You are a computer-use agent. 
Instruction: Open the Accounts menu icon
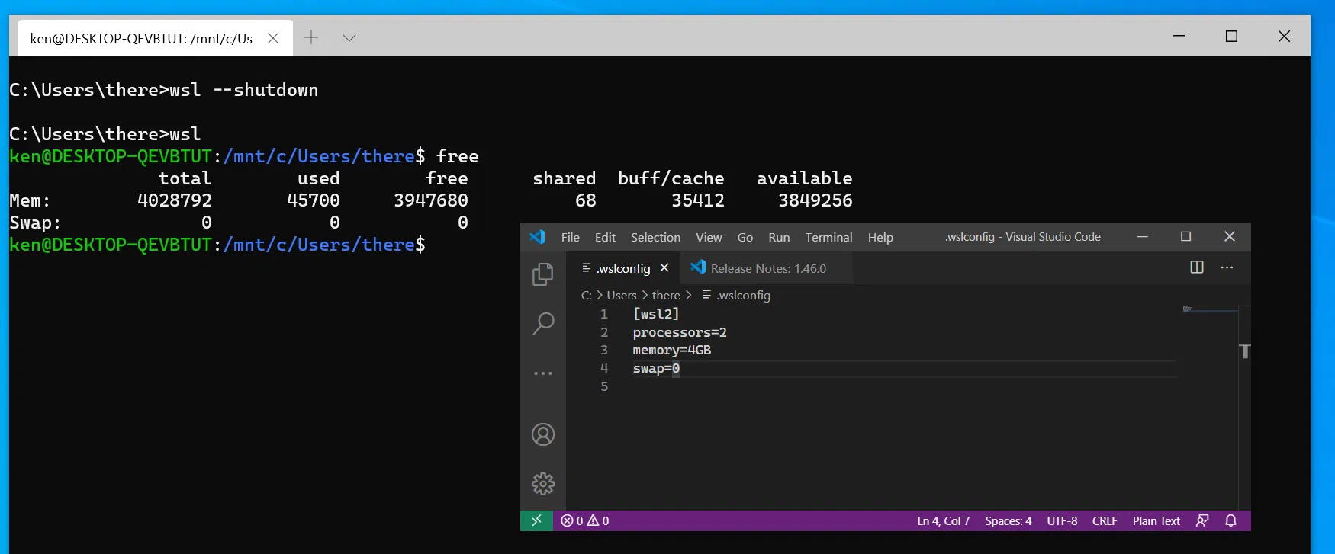click(542, 434)
